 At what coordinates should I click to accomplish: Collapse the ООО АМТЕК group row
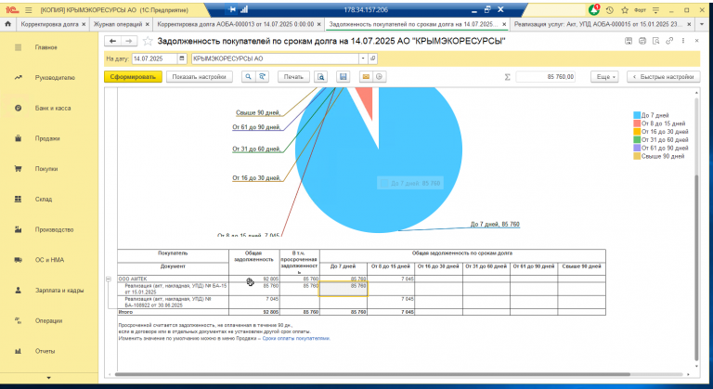[109, 279]
